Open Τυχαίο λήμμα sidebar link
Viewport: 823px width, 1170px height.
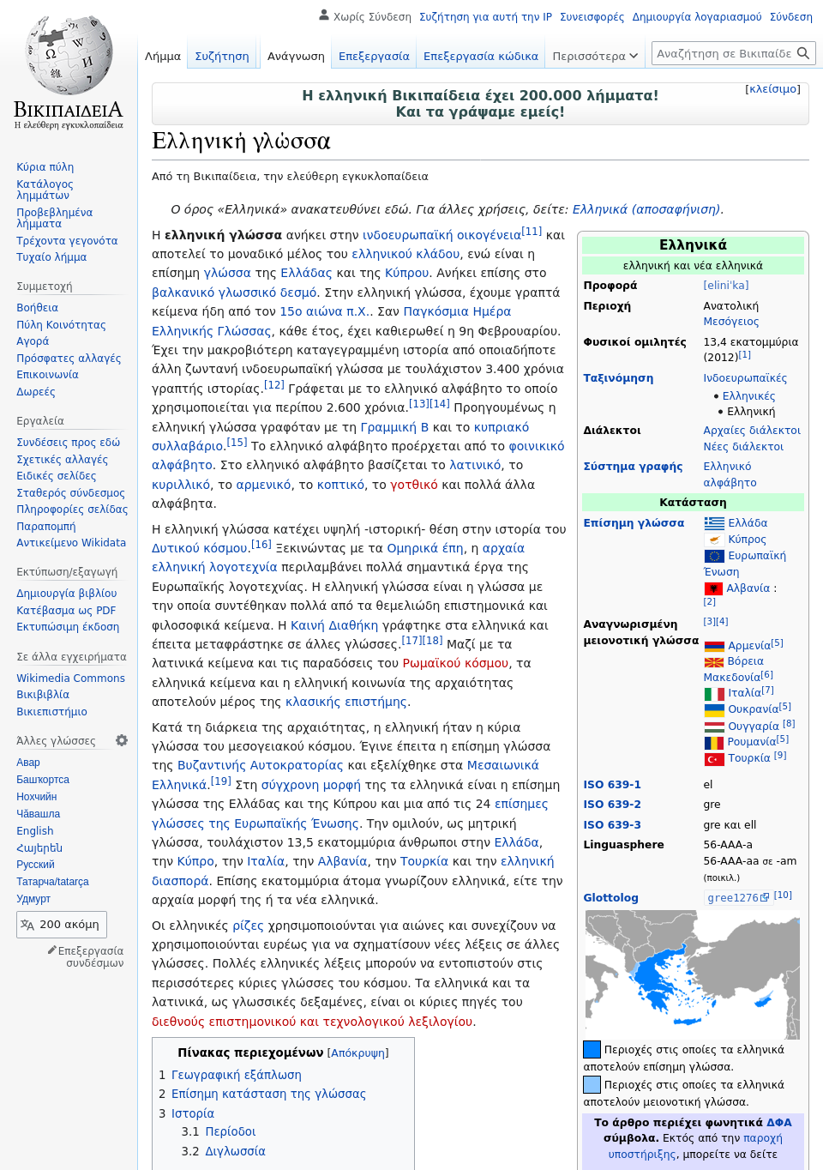click(51, 256)
